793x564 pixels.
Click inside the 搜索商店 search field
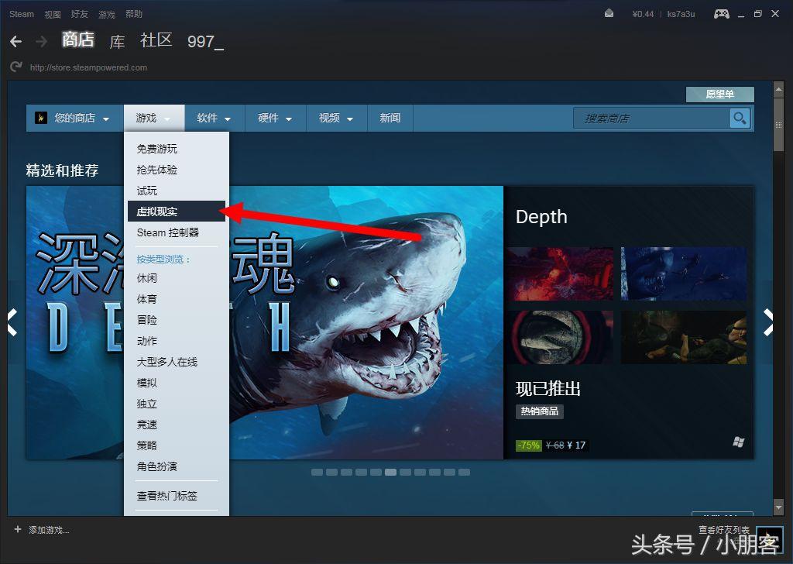click(652, 119)
